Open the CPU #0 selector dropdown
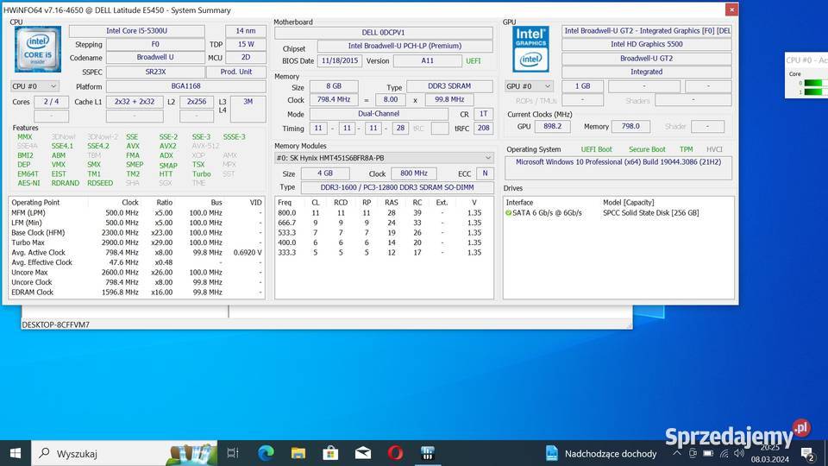Screen dimensions: 828x466 (x=34, y=86)
